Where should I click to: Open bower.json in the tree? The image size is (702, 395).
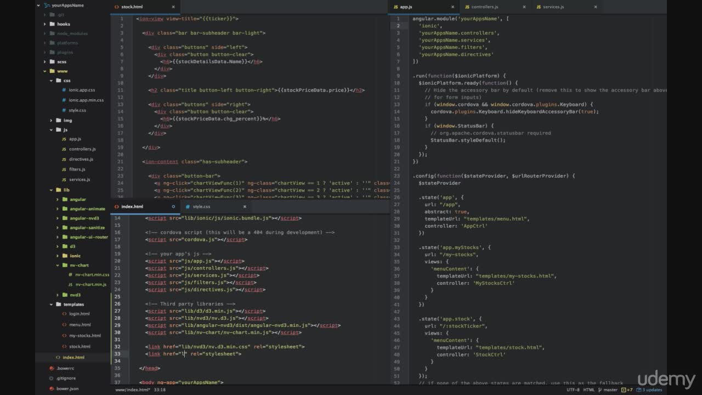[x=67, y=388]
